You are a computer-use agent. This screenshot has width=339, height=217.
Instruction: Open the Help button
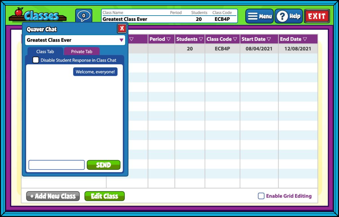[289, 16]
